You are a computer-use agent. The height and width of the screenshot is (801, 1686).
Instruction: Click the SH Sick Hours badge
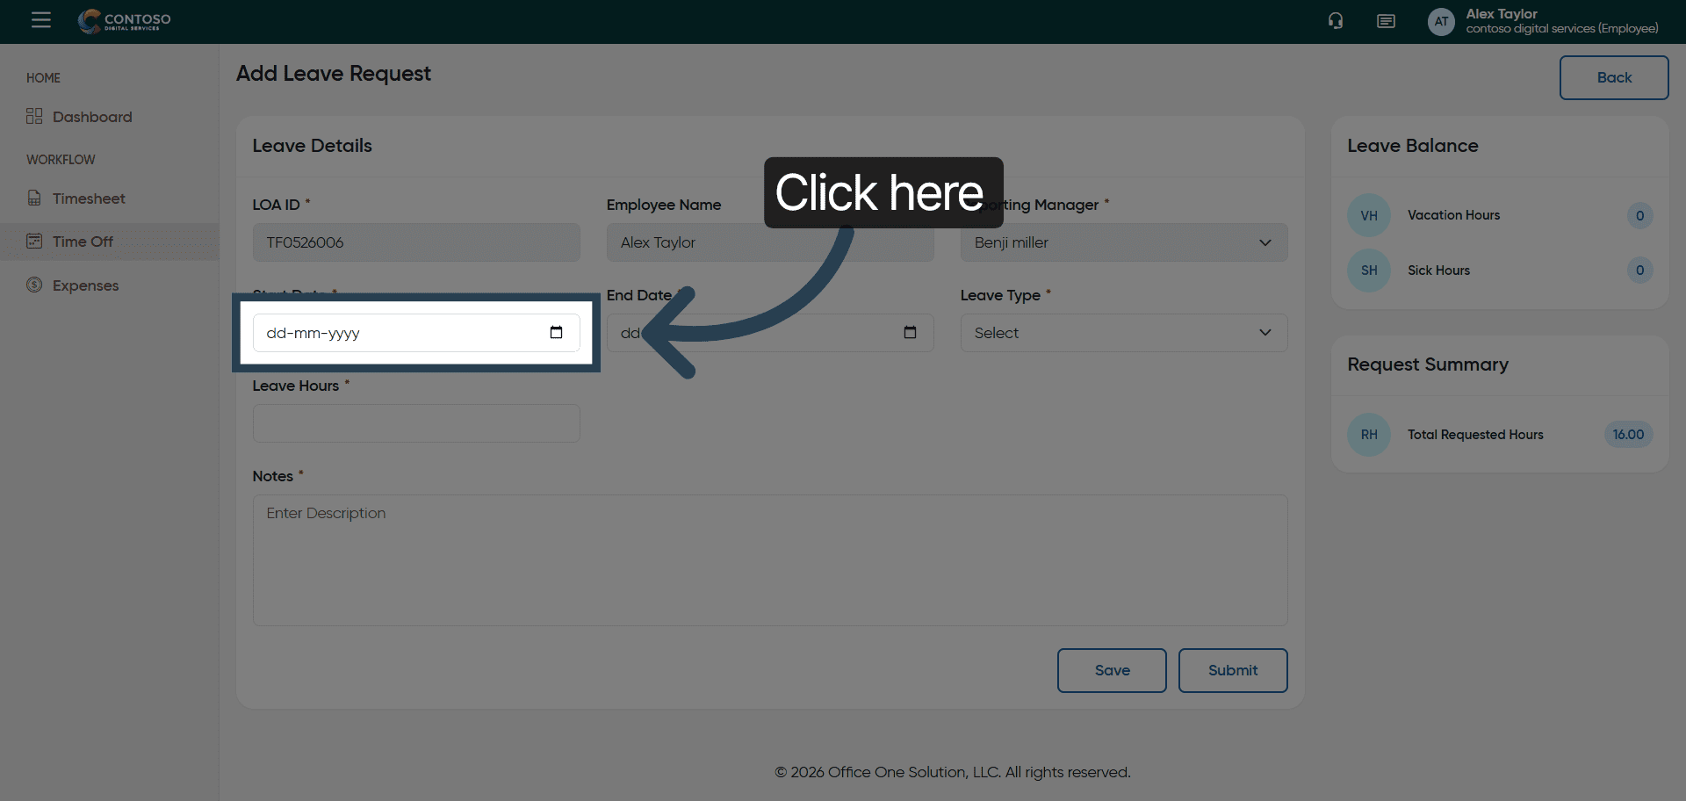pyautogui.click(x=1368, y=271)
